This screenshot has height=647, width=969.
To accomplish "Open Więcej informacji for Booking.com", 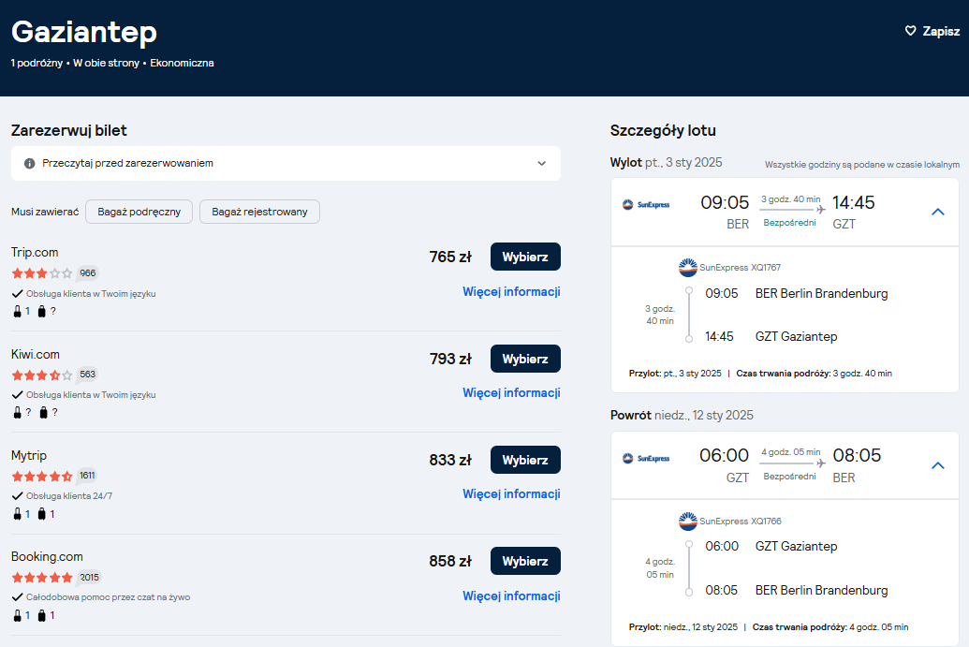I will (x=512, y=596).
